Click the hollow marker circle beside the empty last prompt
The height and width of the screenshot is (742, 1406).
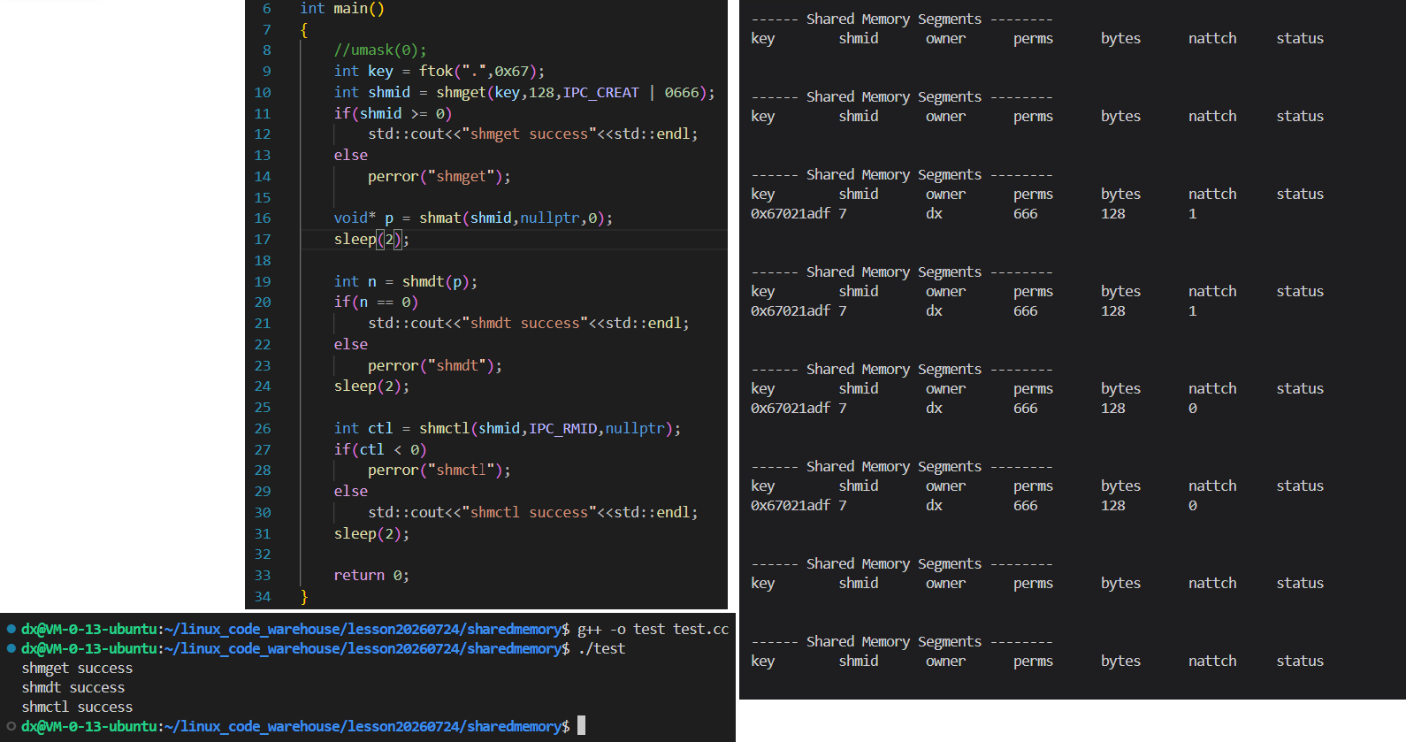11,726
